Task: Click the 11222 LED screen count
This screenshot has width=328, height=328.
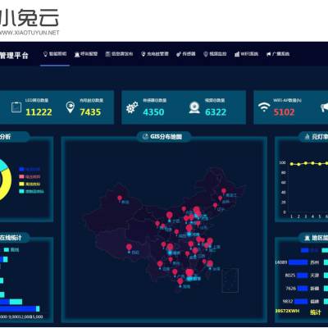Action: tap(39, 112)
